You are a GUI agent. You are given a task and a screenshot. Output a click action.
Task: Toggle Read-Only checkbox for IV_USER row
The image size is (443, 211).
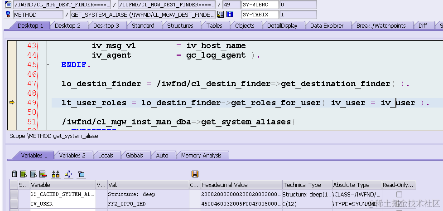tap(399, 204)
